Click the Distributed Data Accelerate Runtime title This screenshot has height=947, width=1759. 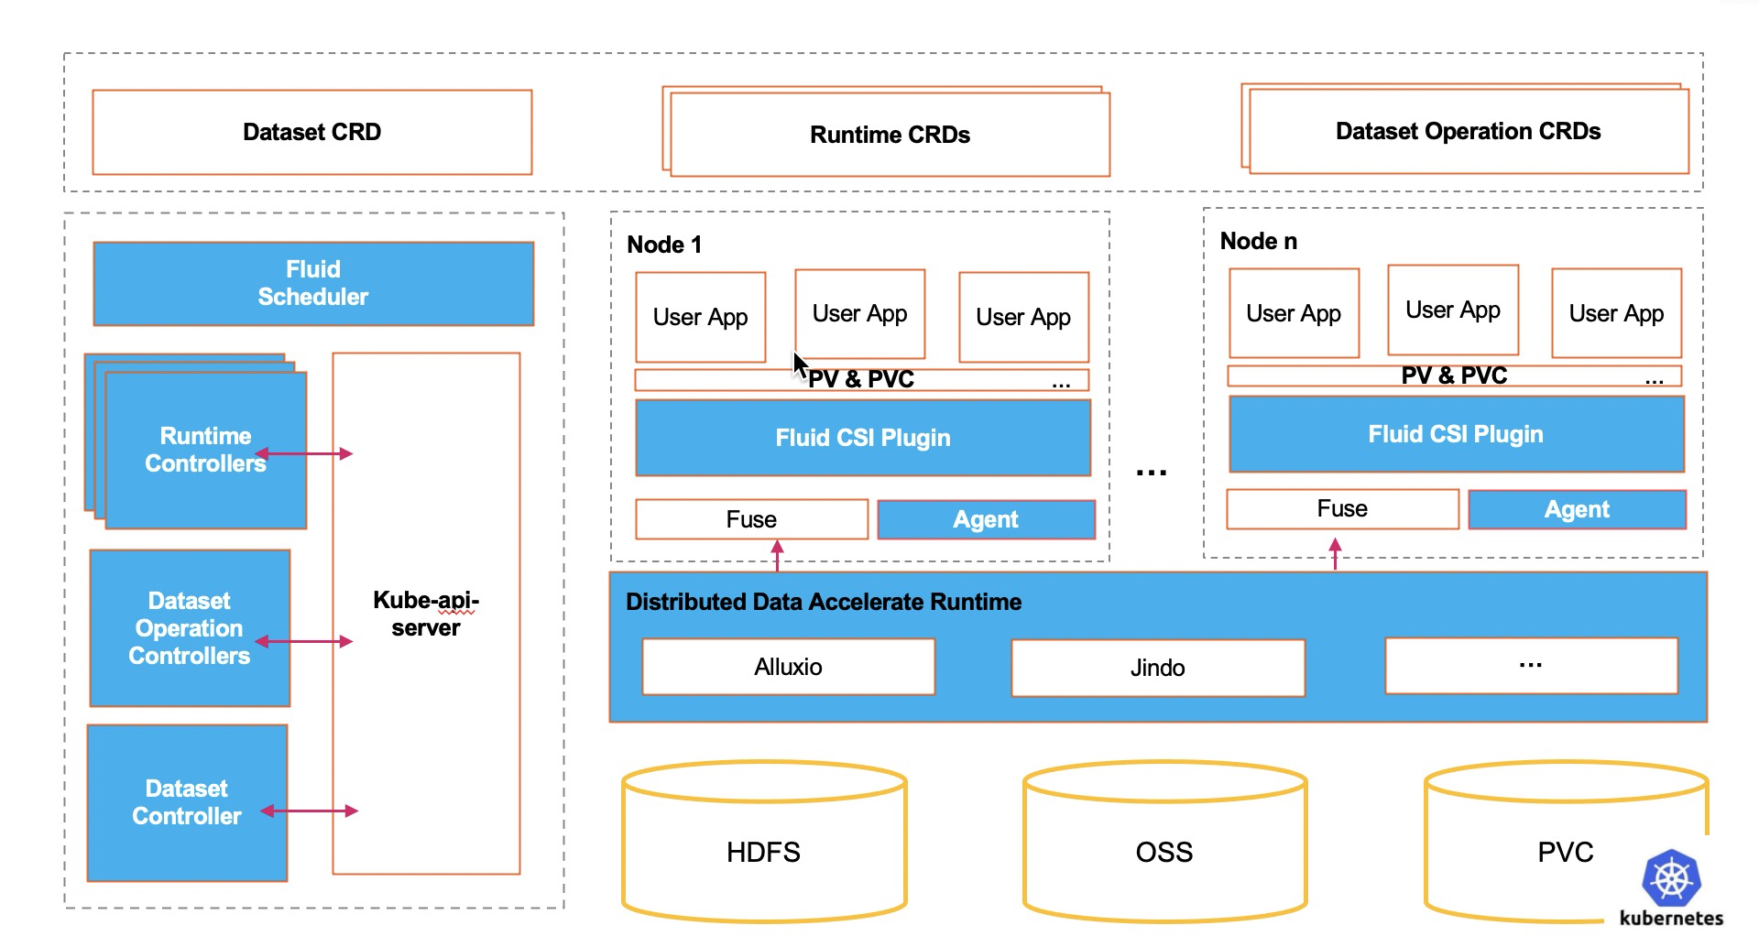(824, 602)
